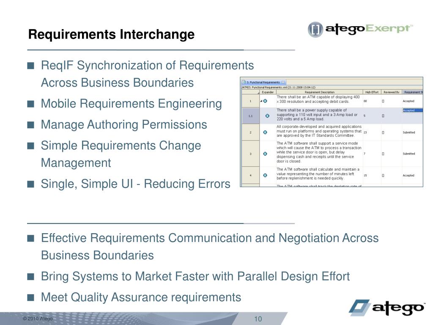
Task: Select row header 4
Action: (250, 175)
